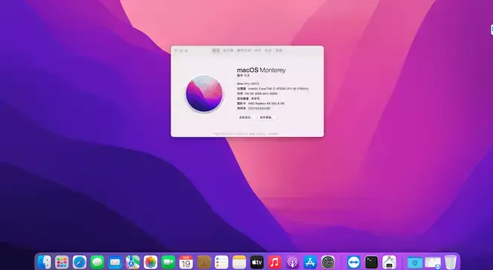
Task: Open the Mail app in the Dock
Action: click(115, 262)
